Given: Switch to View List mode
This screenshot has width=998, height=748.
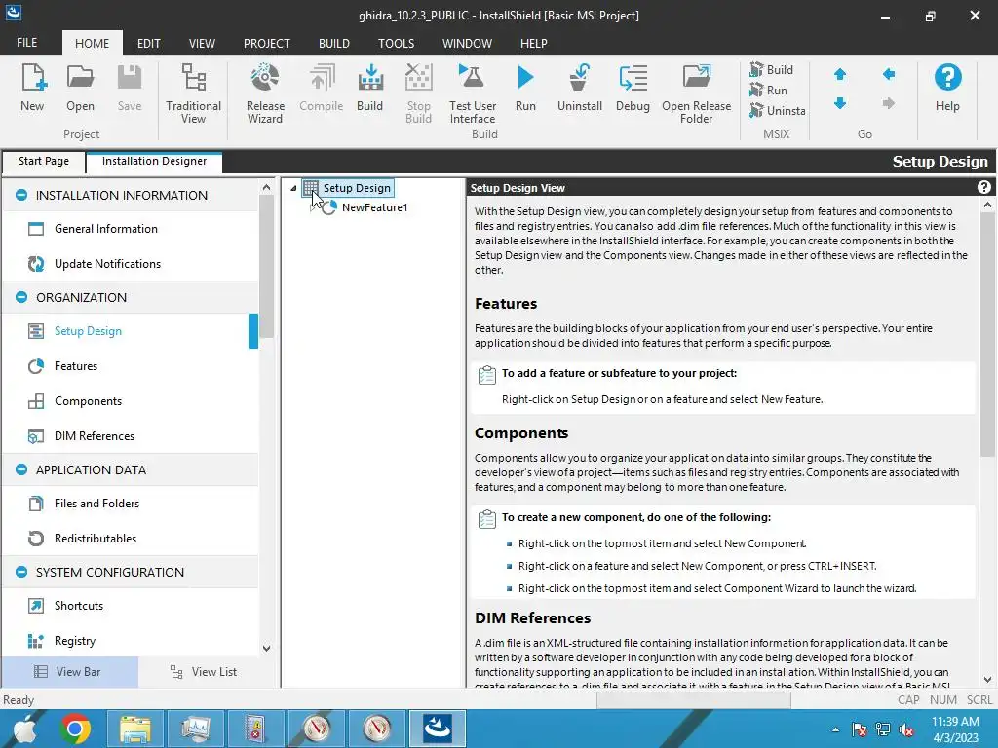Looking at the screenshot, I should (204, 672).
